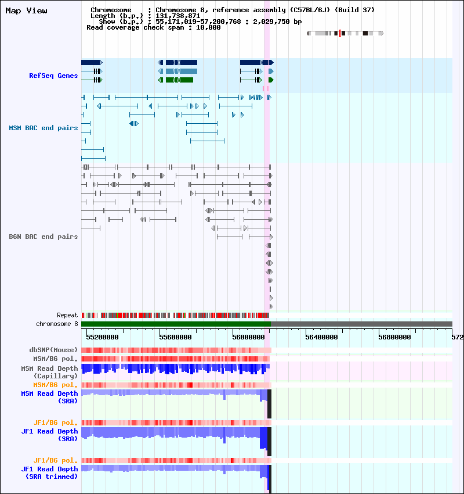
Task: Click the MSM Read Depth (Capillary) label
Action: click(49, 372)
